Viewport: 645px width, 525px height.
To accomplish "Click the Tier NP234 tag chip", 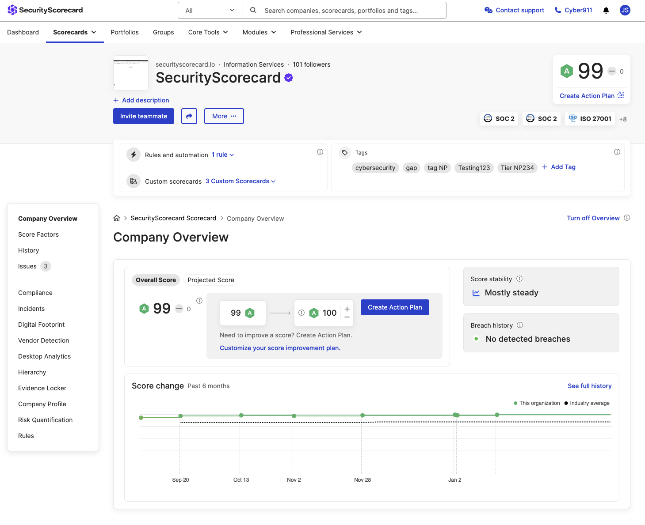I will pyautogui.click(x=517, y=168).
